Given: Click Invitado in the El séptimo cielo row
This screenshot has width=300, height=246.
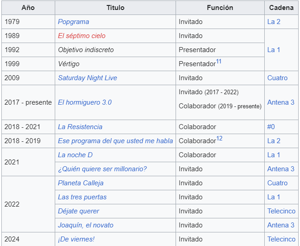Looking at the screenshot, I should pyautogui.click(x=190, y=36).
